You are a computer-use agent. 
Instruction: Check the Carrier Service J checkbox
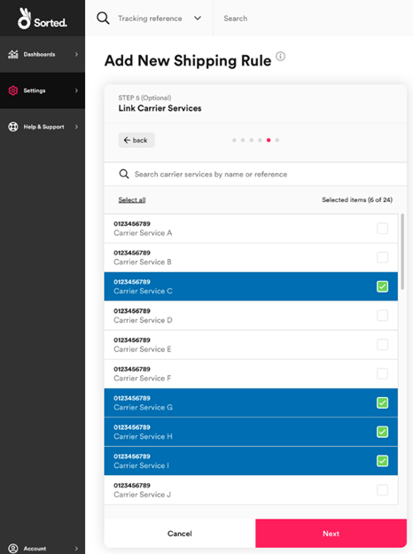pyautogui.click(x=382, y=489)
